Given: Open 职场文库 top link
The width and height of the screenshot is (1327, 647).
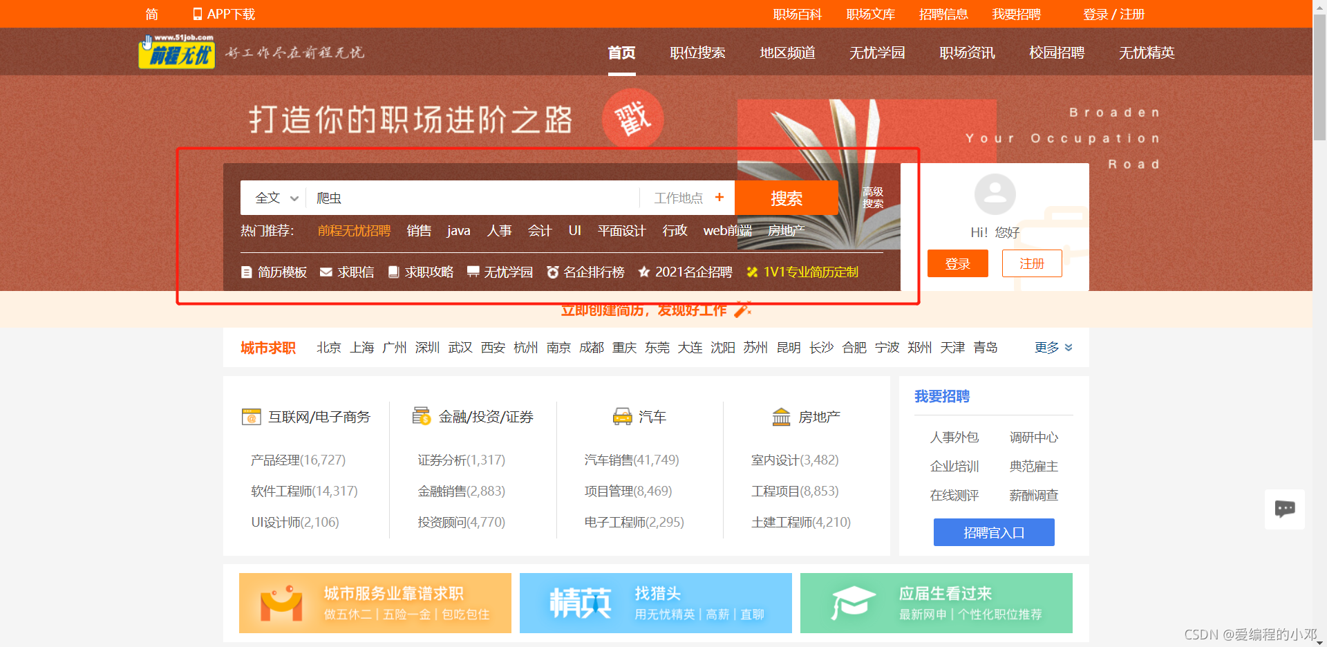Looking at the screenshot, I should (870, 14).
